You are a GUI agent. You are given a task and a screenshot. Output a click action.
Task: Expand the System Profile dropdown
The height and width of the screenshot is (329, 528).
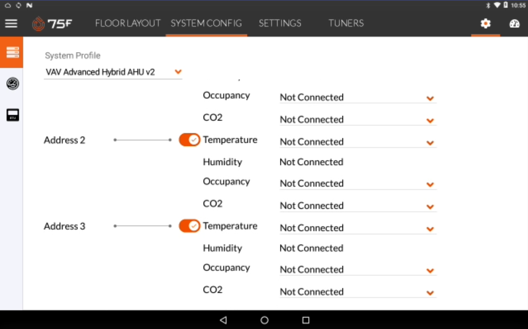pyautogui.click(x=113, y=72)
